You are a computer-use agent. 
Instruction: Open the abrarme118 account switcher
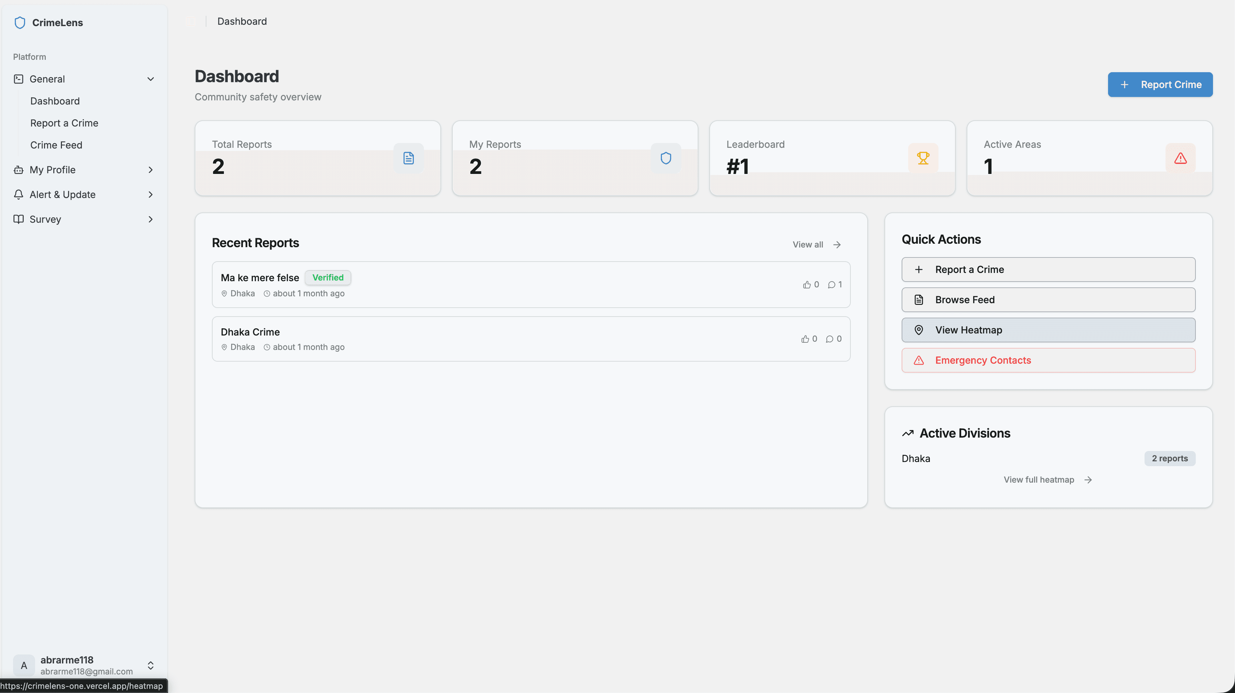(84, 665)
